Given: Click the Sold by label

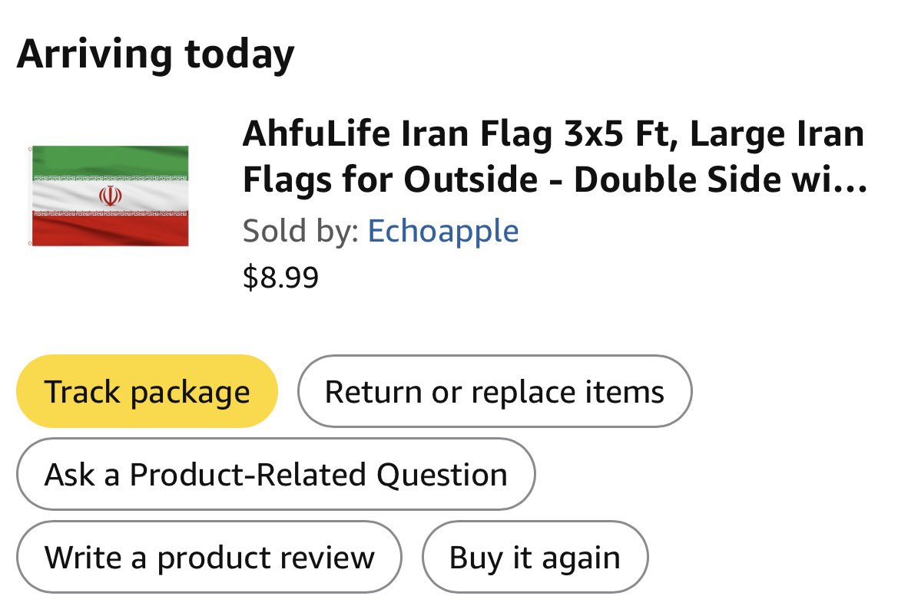Looking at the screenshot, I should (x=300, y=231).
